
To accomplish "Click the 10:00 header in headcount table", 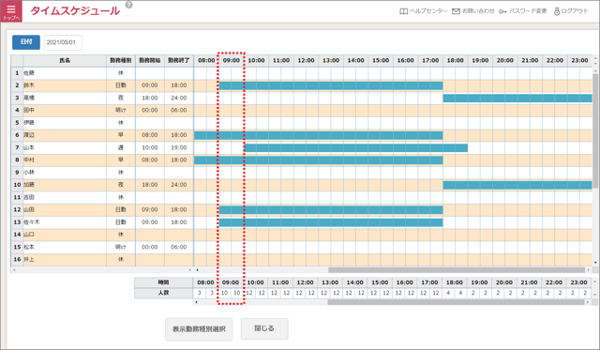I will click(x=255, y=282).
